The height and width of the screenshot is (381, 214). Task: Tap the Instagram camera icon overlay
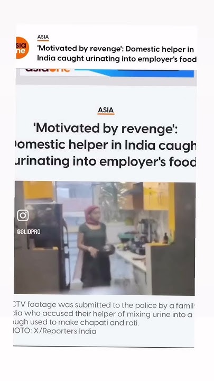23,215
